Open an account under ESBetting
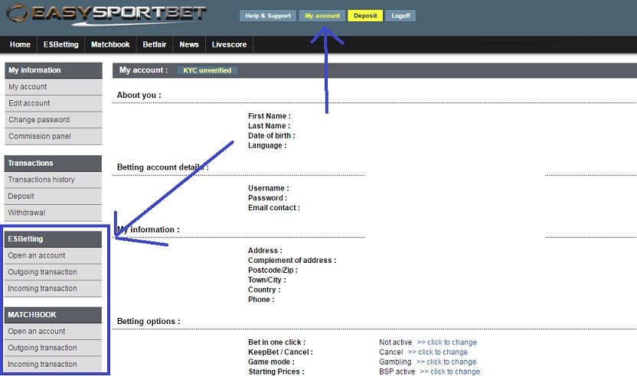The width and height of the screenshot is (637, 376). [53, 255]
